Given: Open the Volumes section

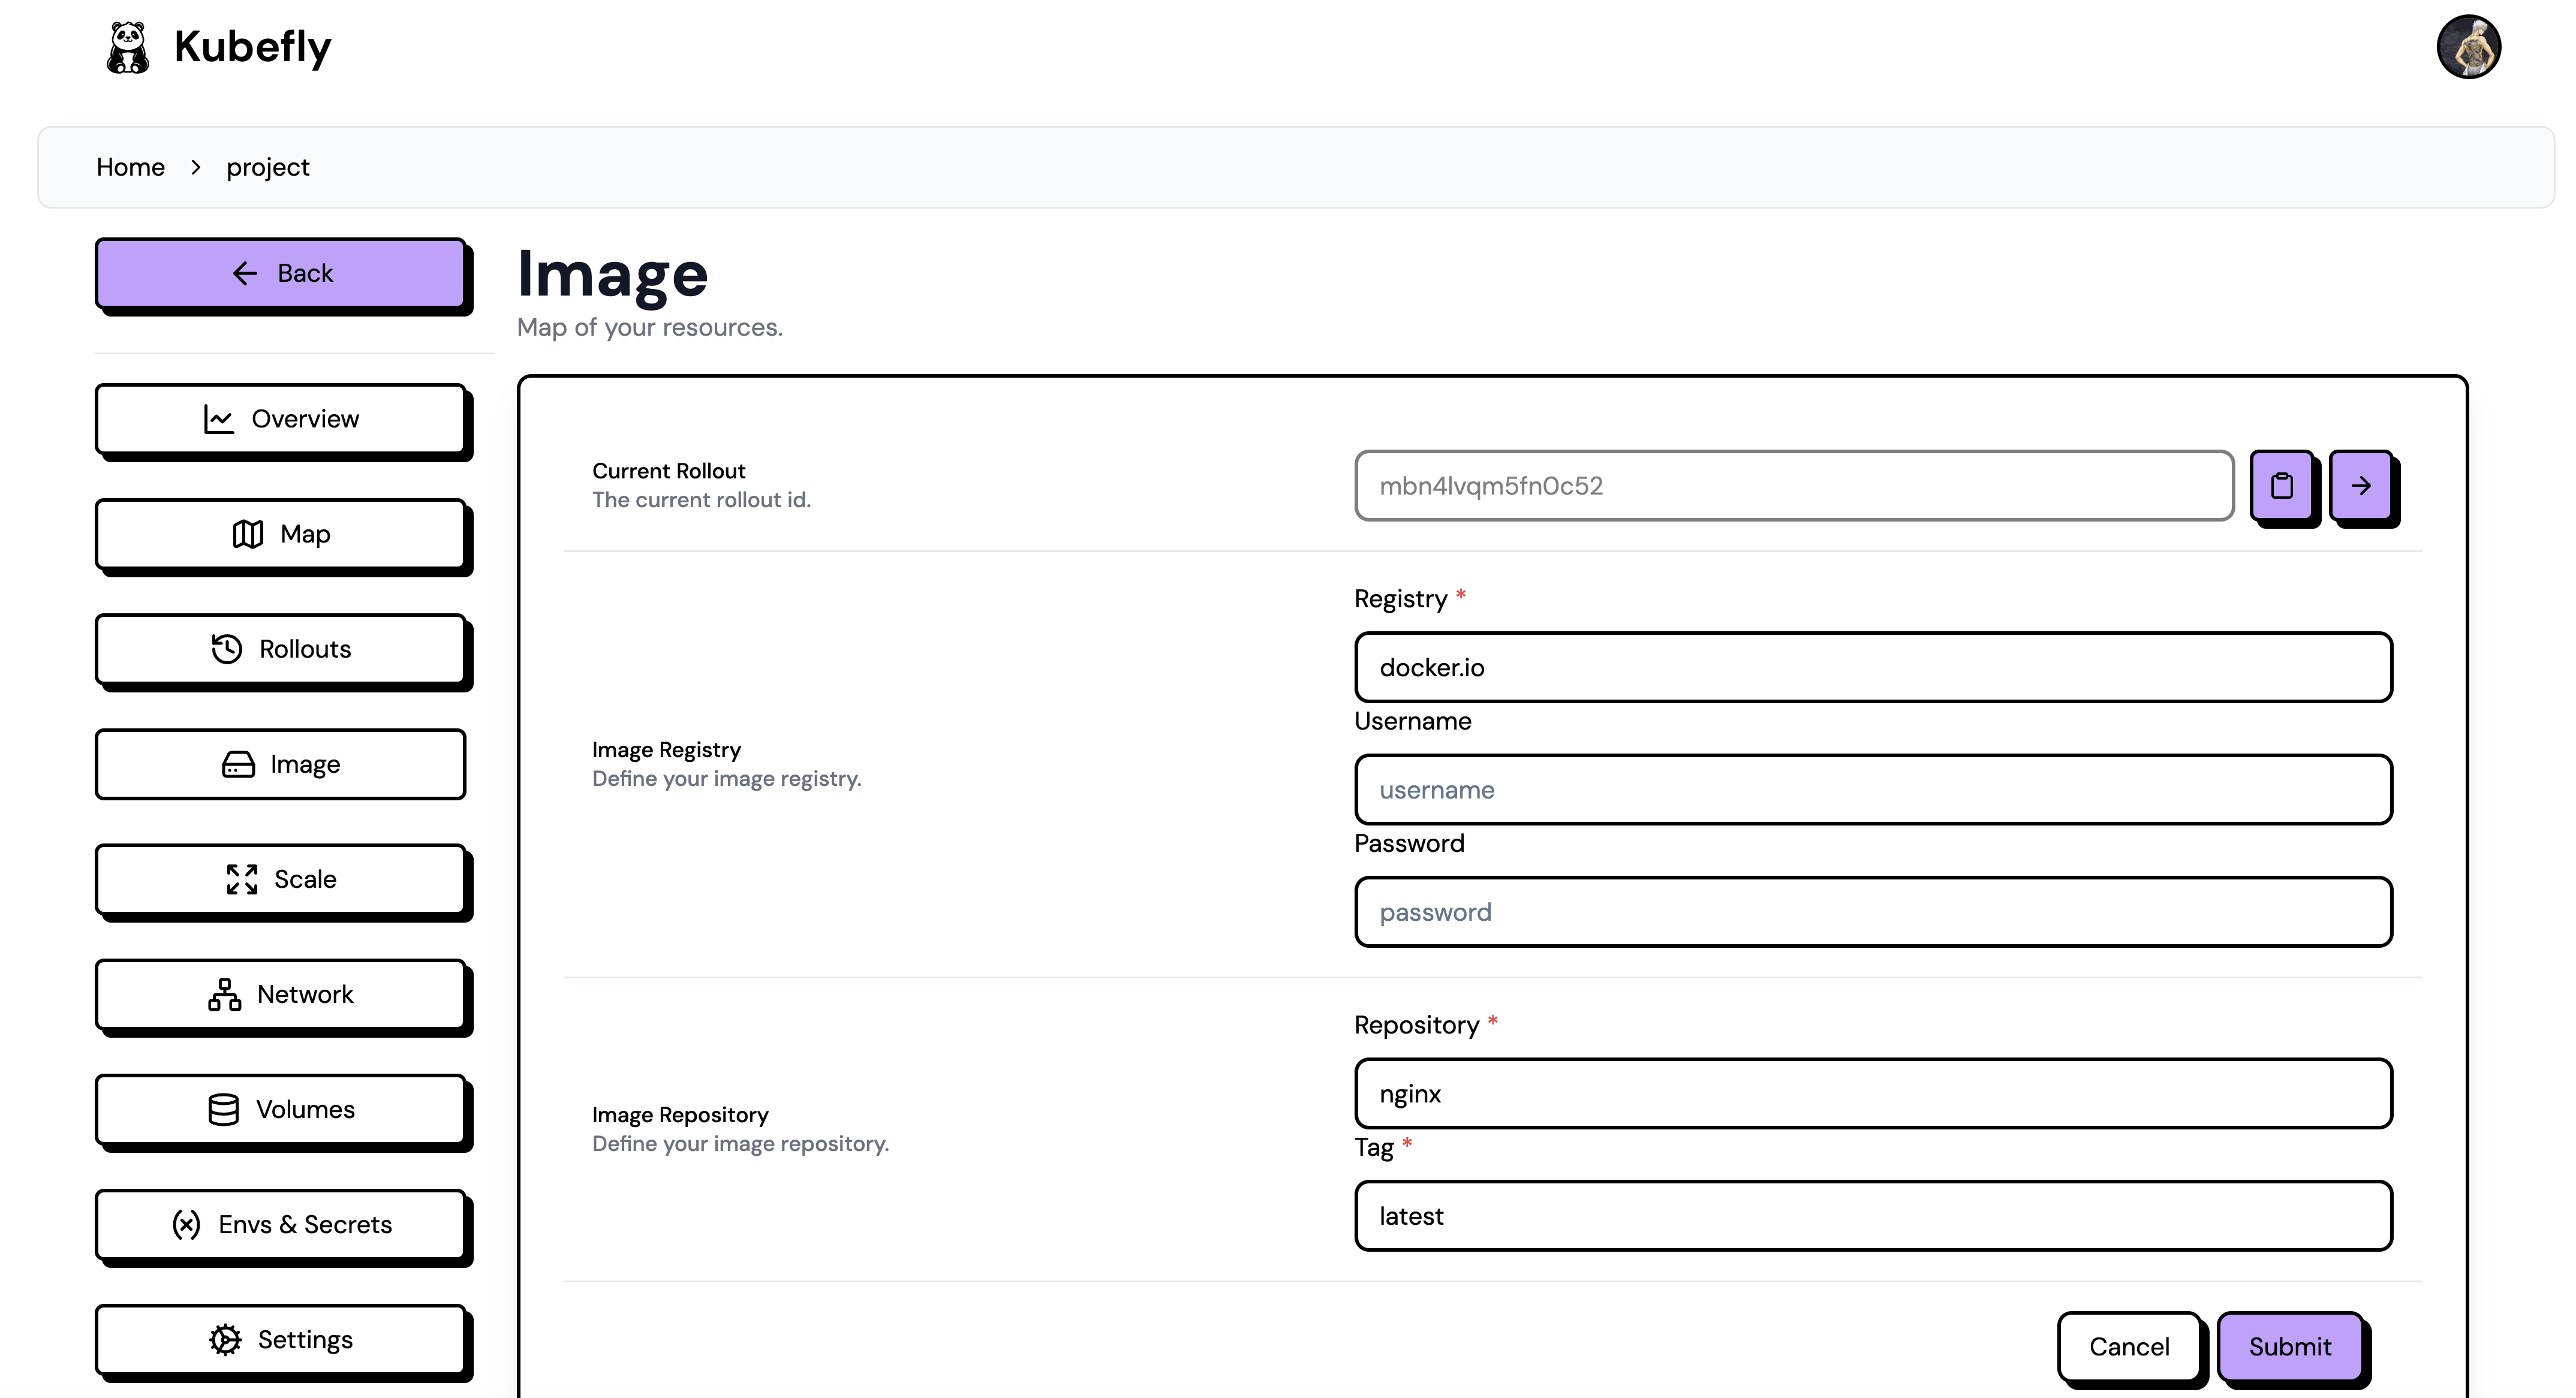Looking at the screenshot, I should point(281,1109).
